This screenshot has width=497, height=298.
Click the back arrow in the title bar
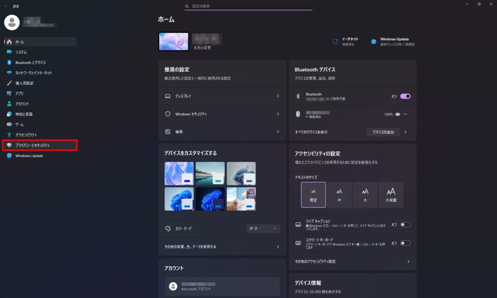coord(6,6)
